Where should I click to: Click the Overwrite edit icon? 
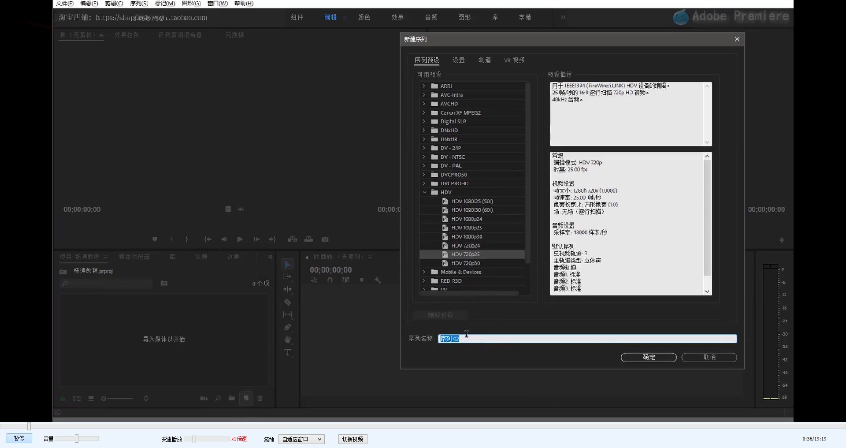click(x=309, y=239)
